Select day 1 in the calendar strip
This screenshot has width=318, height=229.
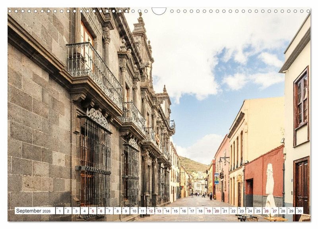pyautogui.click(x=59, y=211)
